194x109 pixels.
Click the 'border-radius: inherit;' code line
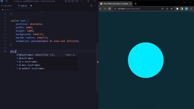click(x=32, y=38)
